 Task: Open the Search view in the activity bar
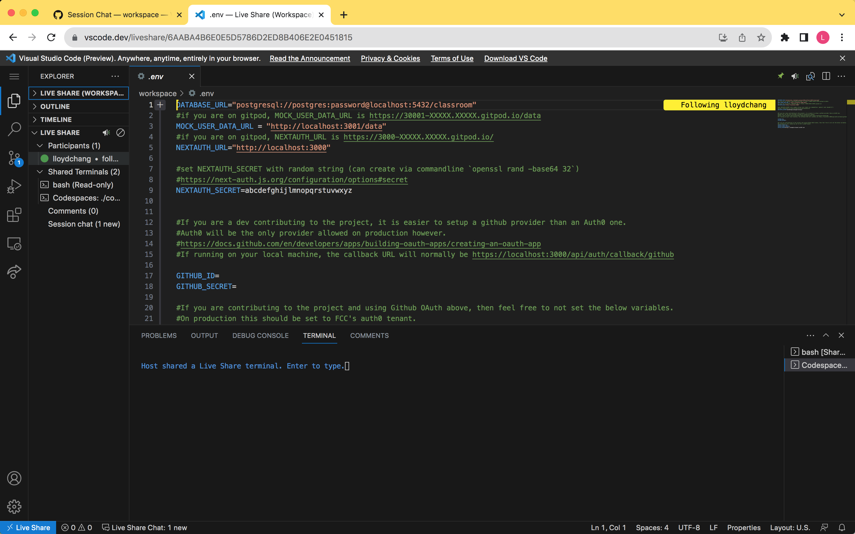[14, 129]
